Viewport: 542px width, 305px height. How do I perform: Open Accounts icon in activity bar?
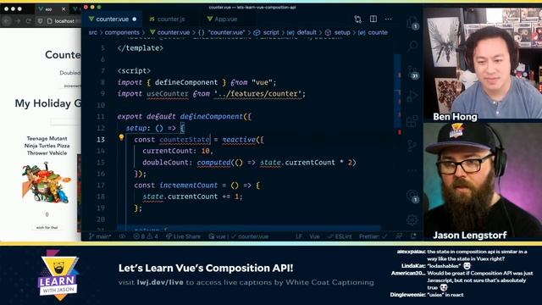click(x=412, y=197)
